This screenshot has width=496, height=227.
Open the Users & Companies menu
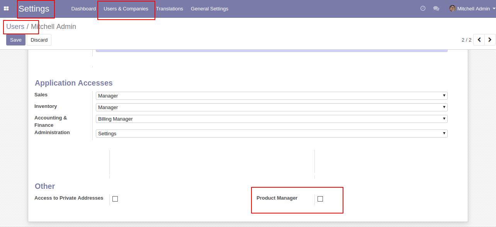click(126, 8)
